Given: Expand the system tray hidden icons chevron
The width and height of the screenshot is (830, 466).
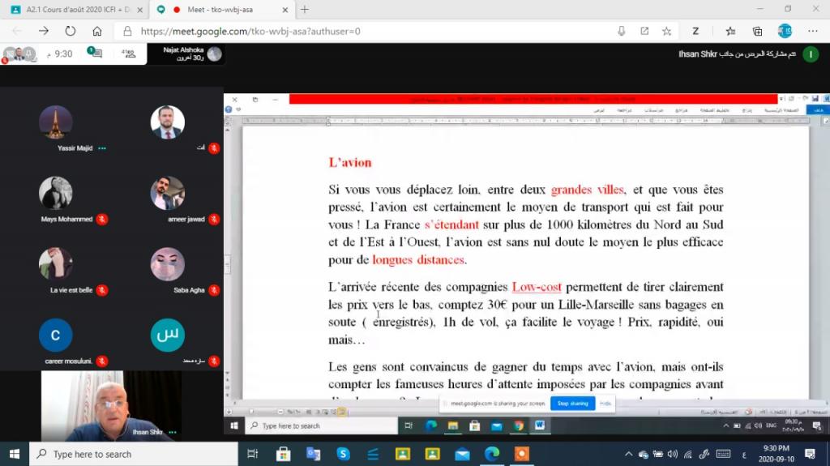Looking at the screenshot, I should coord(628,454).
